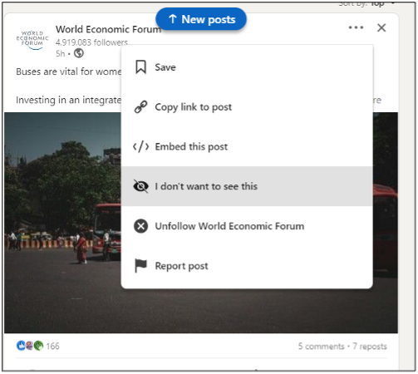Select "I don't want to see this"
The width and height of the screenshot is (418, 374).
coord(247,186)
